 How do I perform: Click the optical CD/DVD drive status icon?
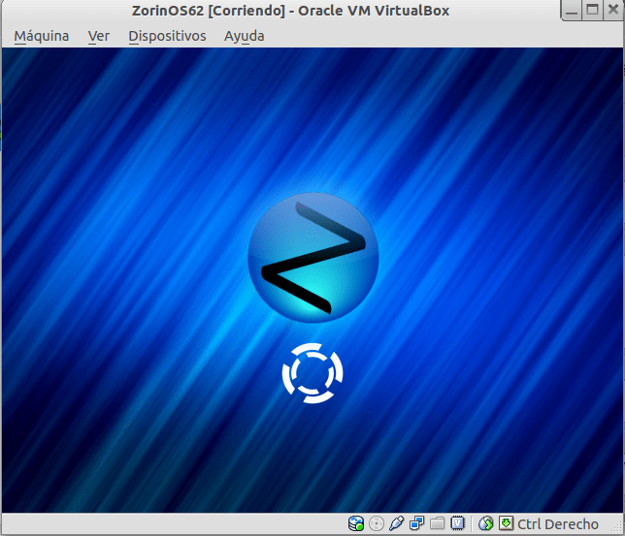pyautogui.click(x=377, y=524)
